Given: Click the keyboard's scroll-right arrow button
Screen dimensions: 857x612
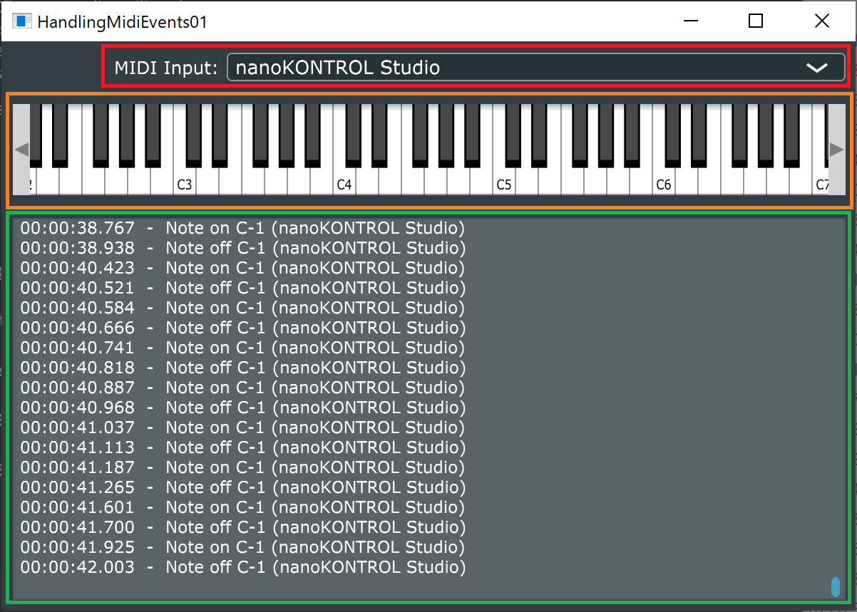Looking at the screenshot, I should [x=836, y=149].
